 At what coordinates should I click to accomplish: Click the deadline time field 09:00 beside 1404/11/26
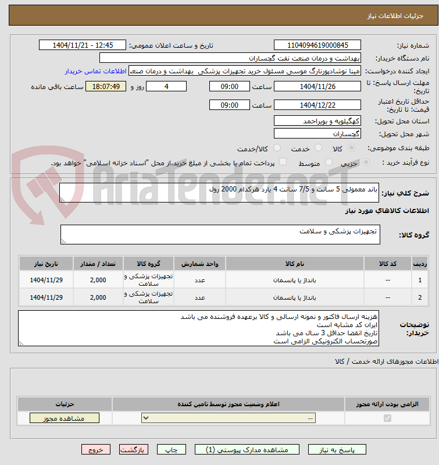(230, 86)
